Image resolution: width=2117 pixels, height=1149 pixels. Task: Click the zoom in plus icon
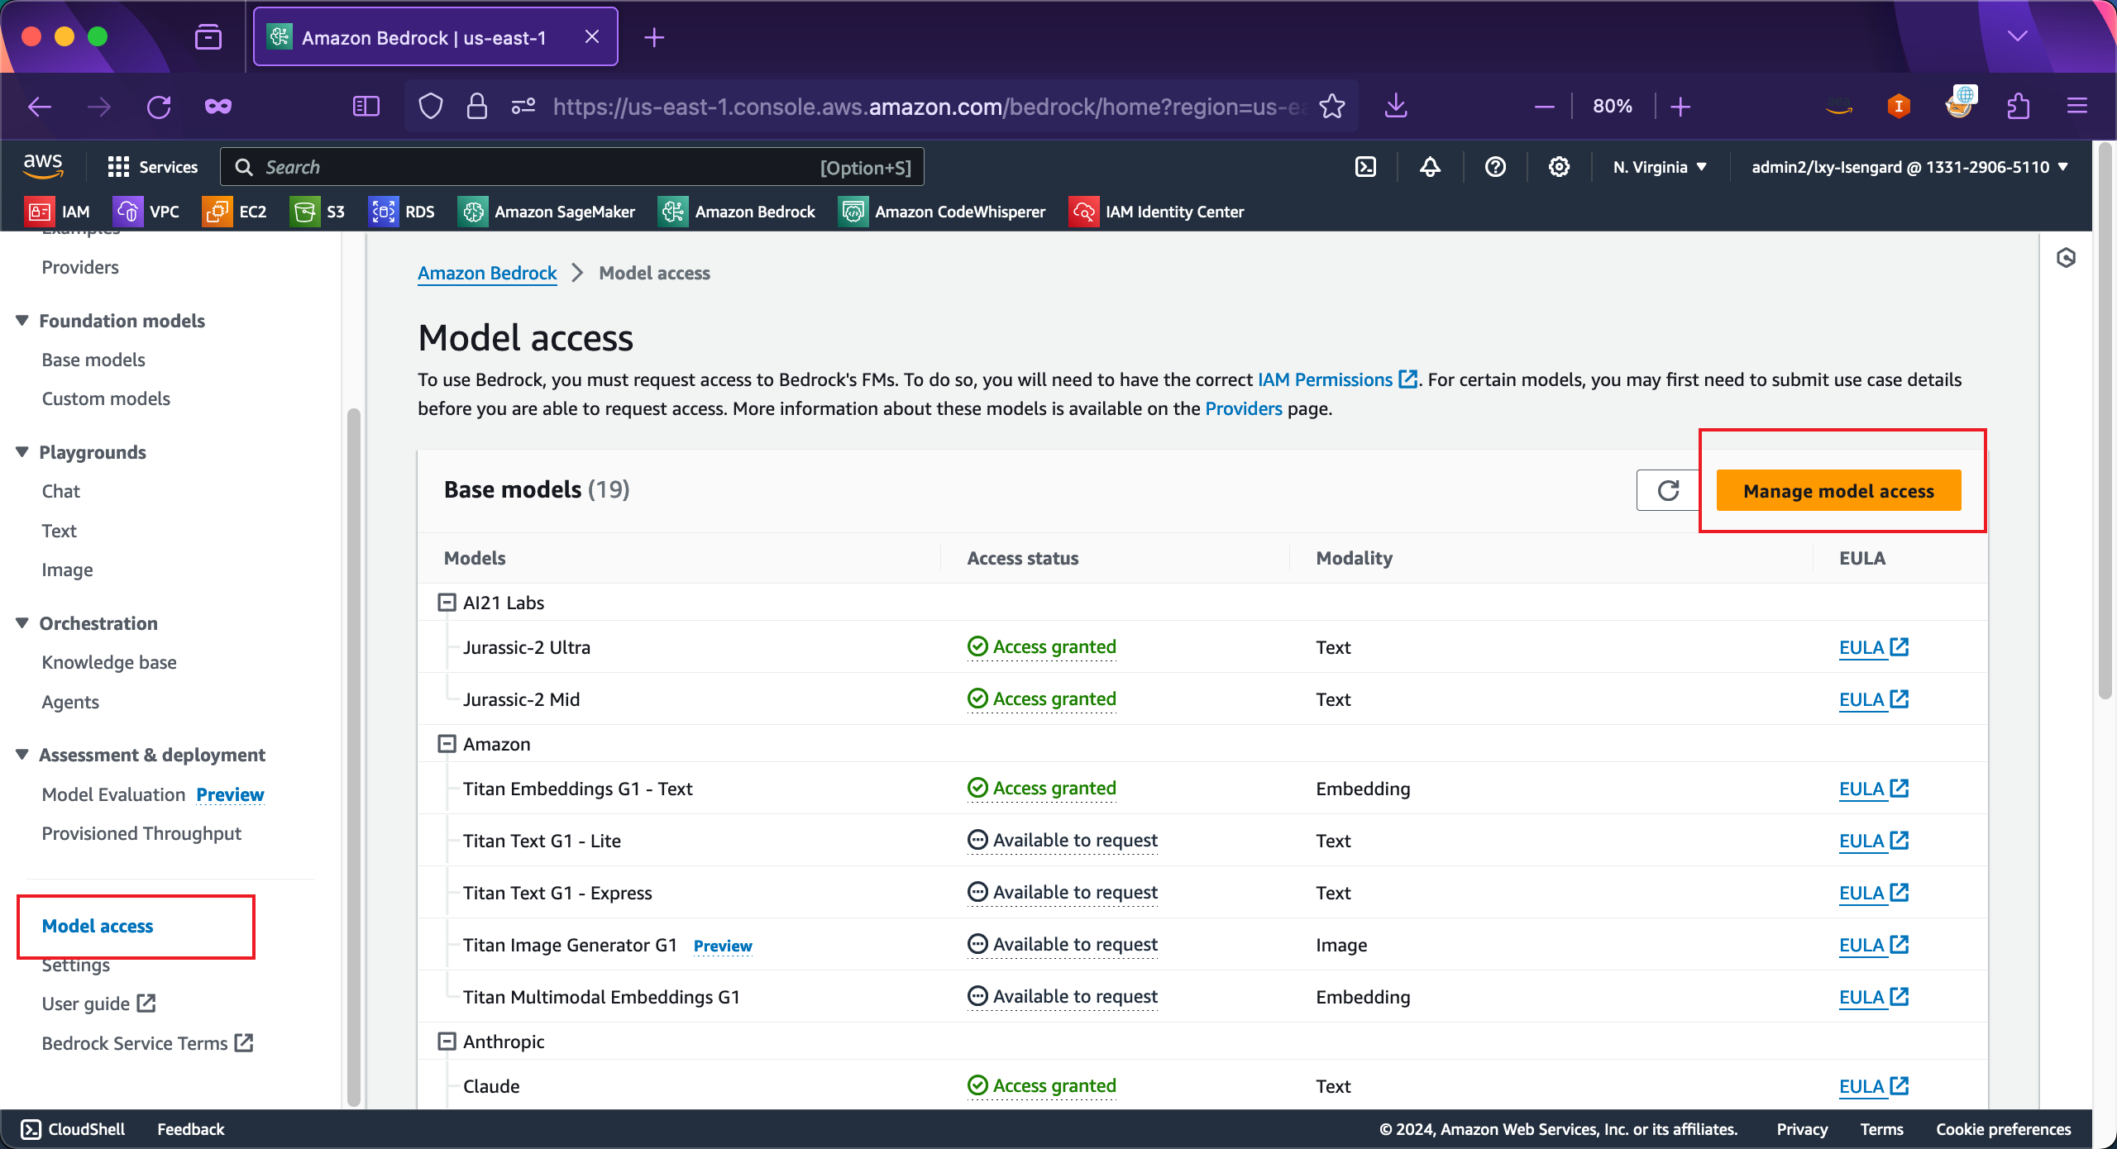(x=1680, y=106)
